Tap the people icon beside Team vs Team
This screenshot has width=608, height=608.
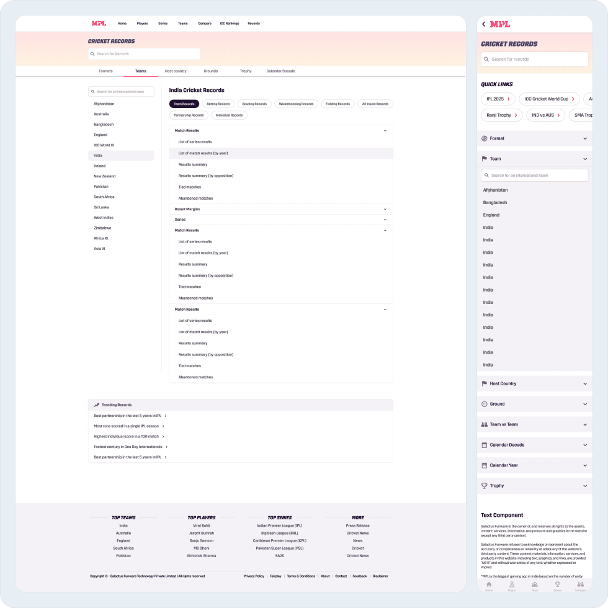(485, 424)
